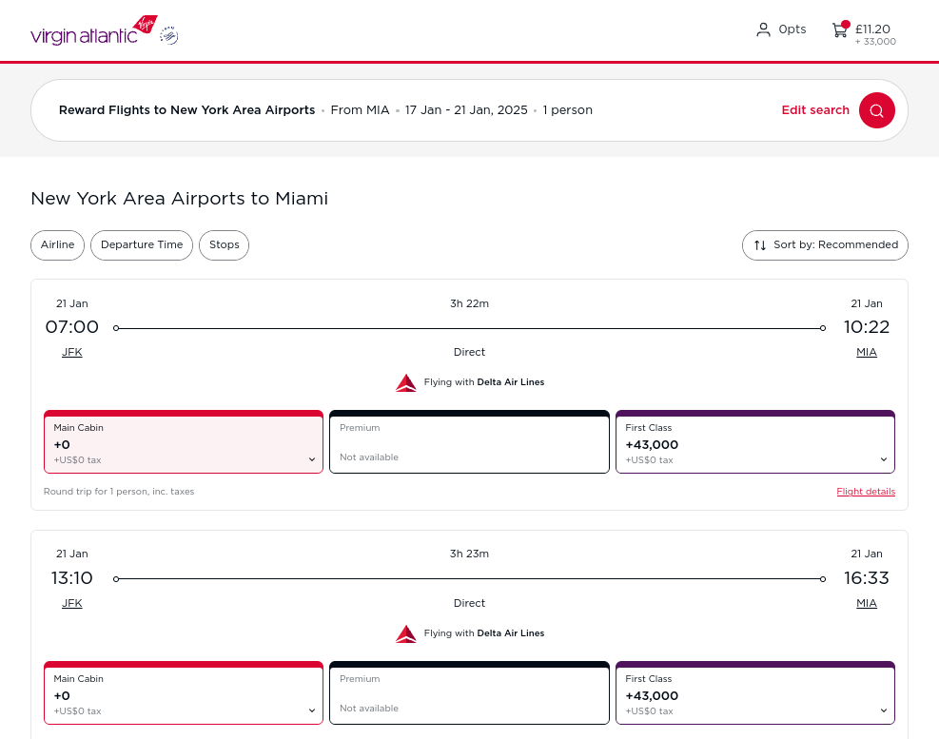Open the Virgin Atlantic logo home link
This screenshot has height=739, width=939.
tap(94, 31)
